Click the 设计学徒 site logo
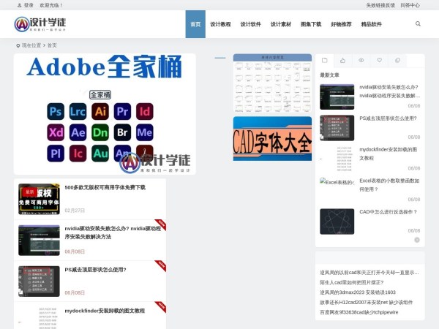The height and width of the screenshot is (329, 439). (x=40, y=24)
